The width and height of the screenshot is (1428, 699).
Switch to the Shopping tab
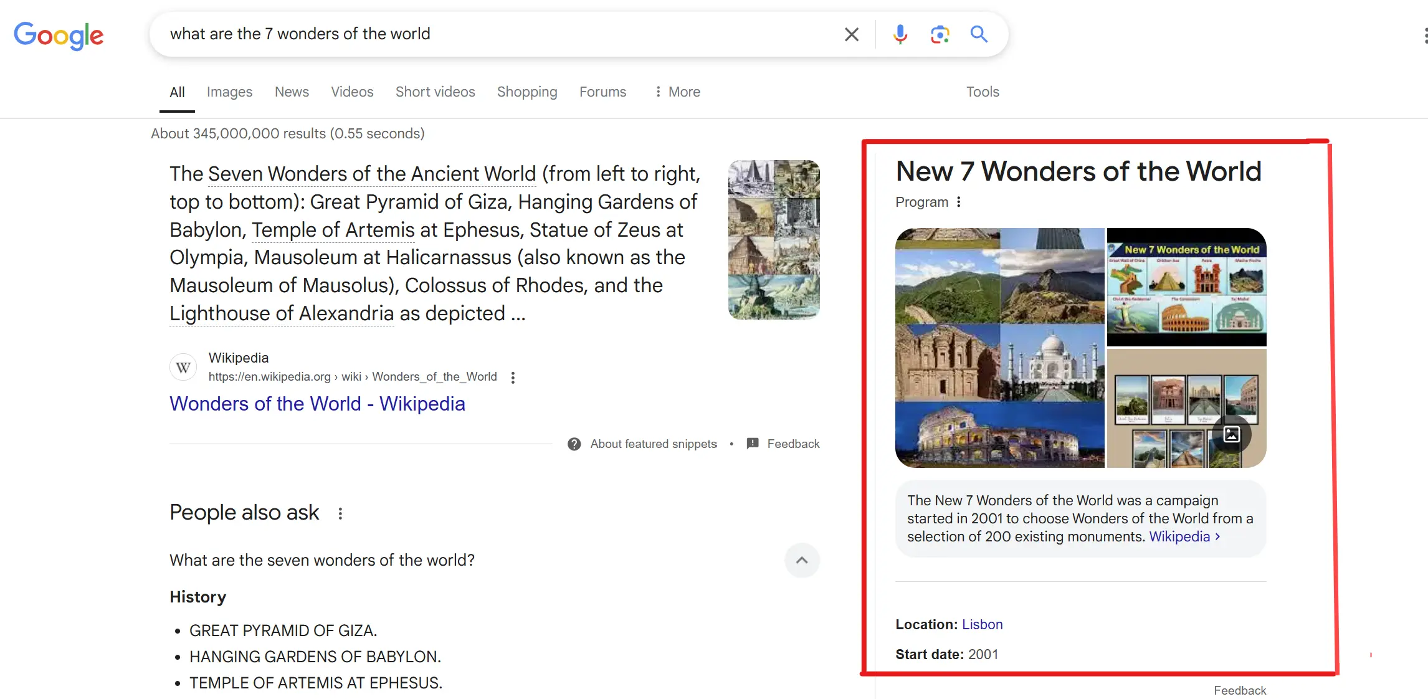[527, 92]
